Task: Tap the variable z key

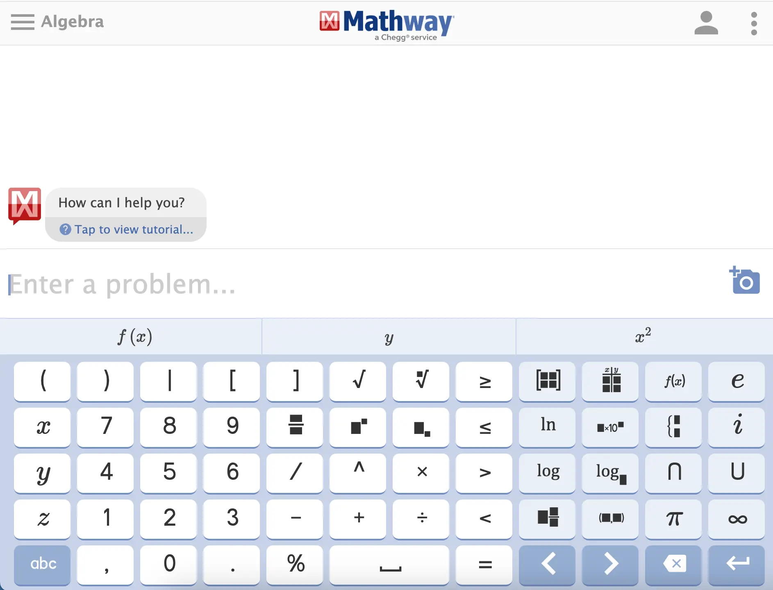Action: click(x=42, y=519)
